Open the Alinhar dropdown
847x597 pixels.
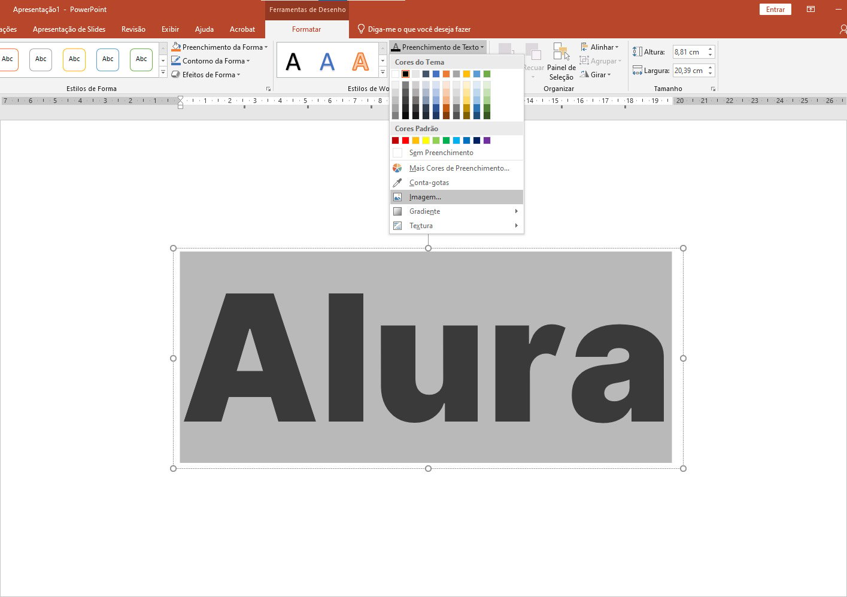[617, 47]
